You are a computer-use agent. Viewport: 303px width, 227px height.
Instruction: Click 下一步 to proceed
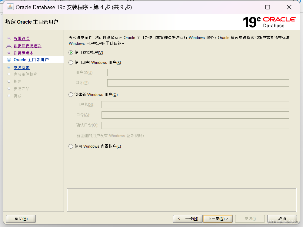[218, 219]
